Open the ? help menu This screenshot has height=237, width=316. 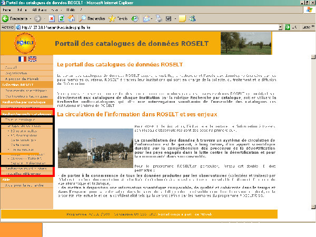[x=81, y=10]
